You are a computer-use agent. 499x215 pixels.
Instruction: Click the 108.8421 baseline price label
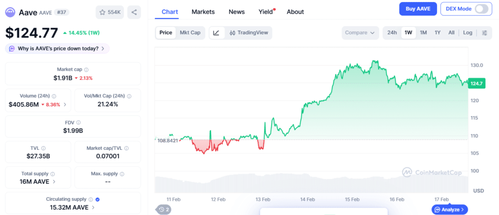coord(167,141)
